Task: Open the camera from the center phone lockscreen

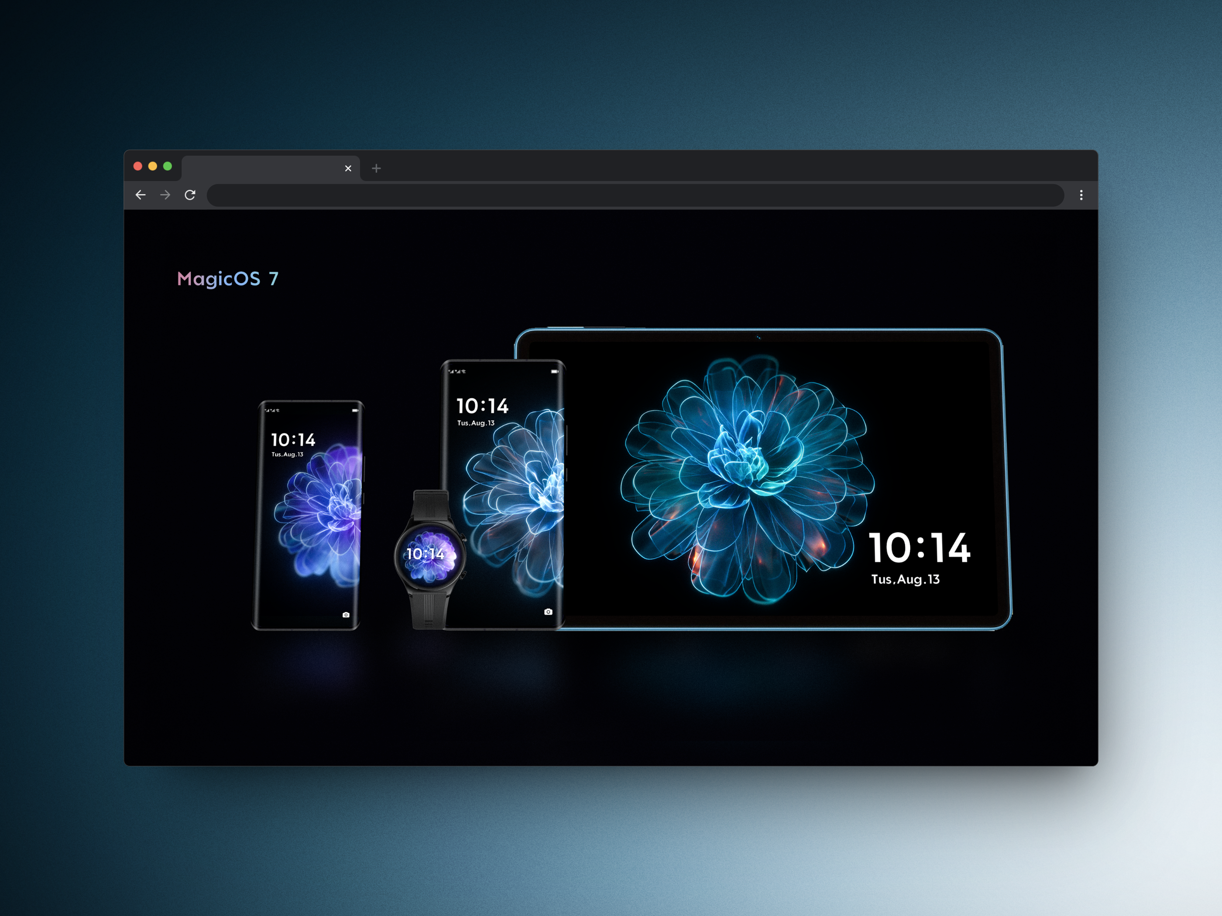Action: pyautogui.click(x=549, y=612)
